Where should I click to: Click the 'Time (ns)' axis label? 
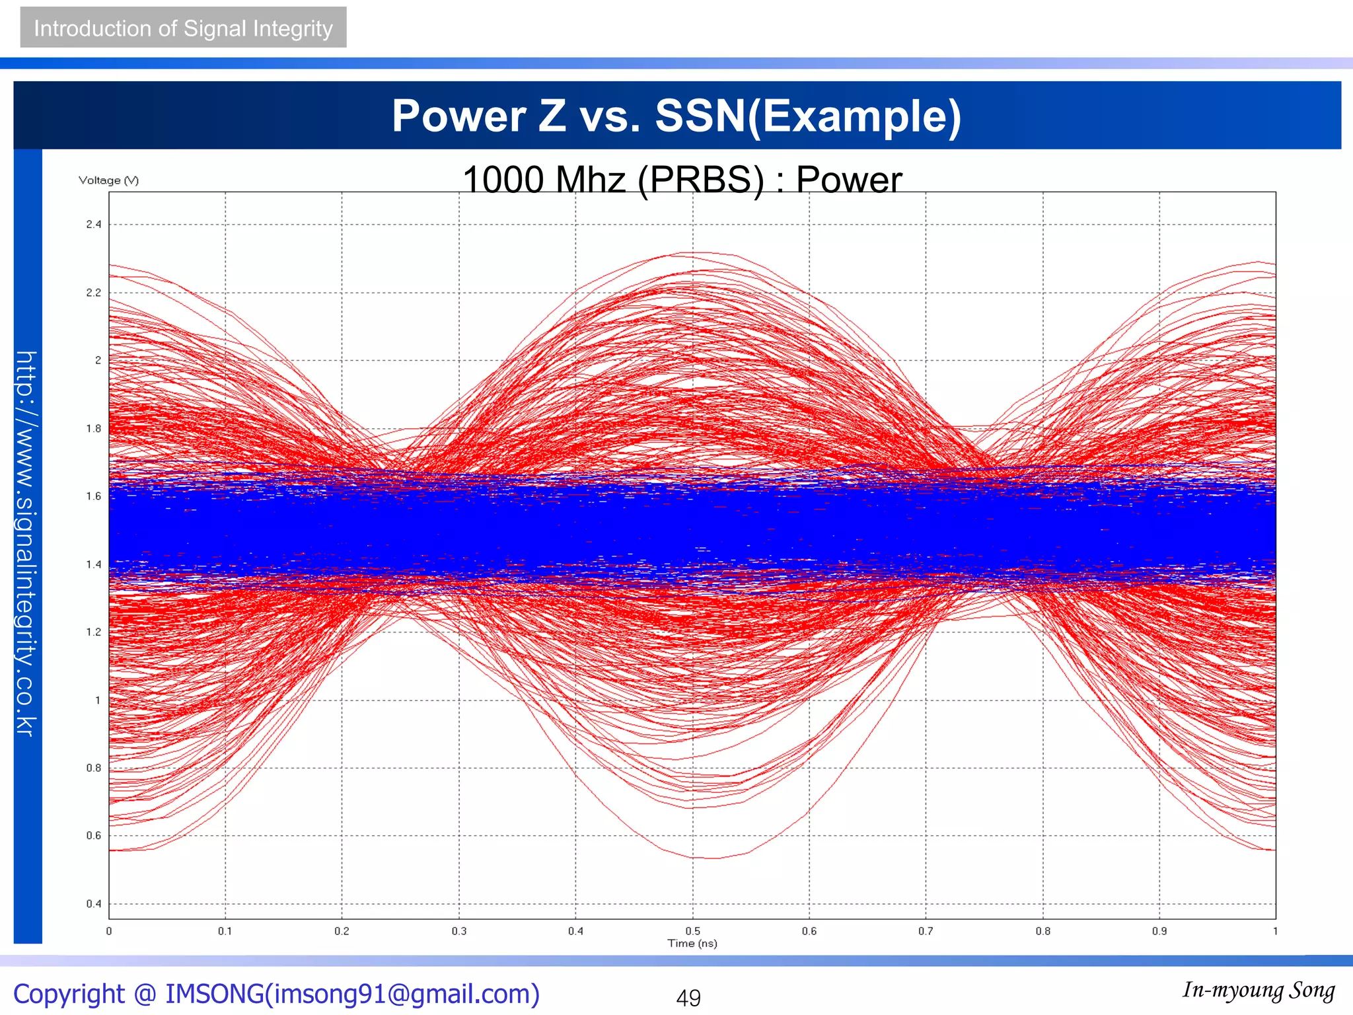[692, 943]
